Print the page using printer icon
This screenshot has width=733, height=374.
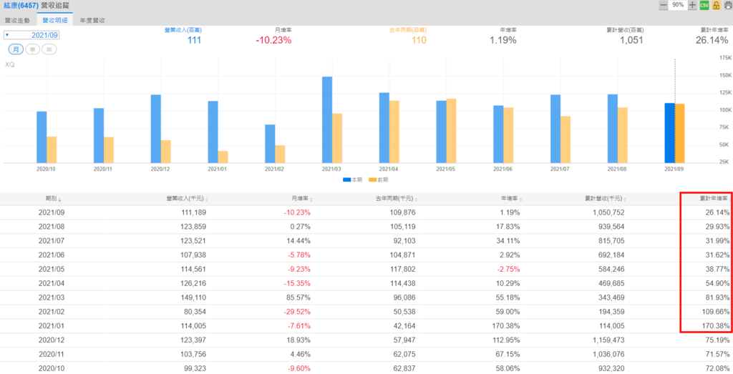(x=727, y=5)
